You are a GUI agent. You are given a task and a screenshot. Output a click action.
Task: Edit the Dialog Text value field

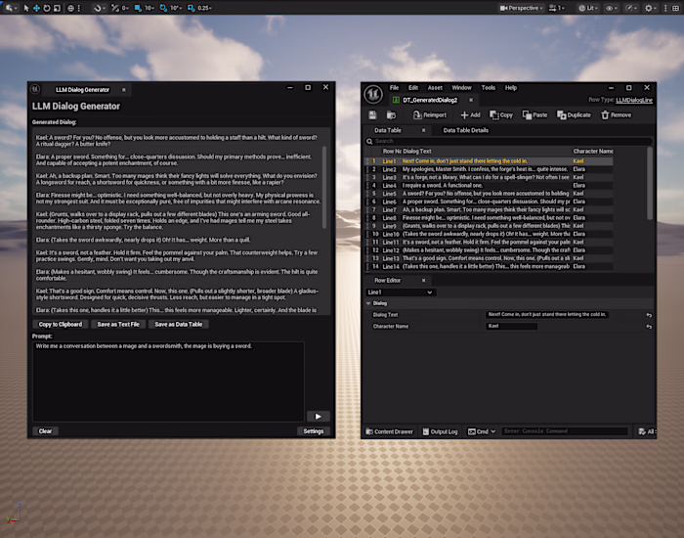pos(547,314)
